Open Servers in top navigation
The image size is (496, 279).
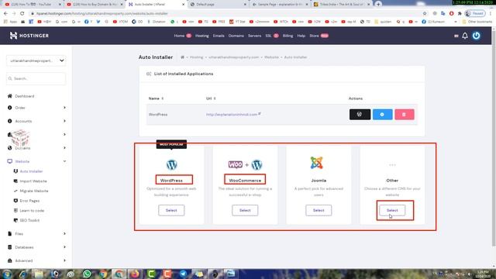click(254, 36)
